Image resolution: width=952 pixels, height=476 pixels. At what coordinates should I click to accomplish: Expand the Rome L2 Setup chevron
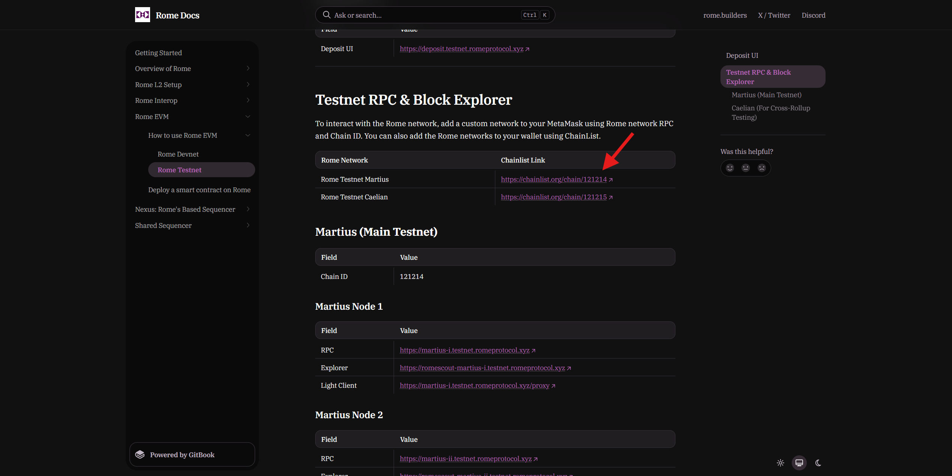pos(248,84)
